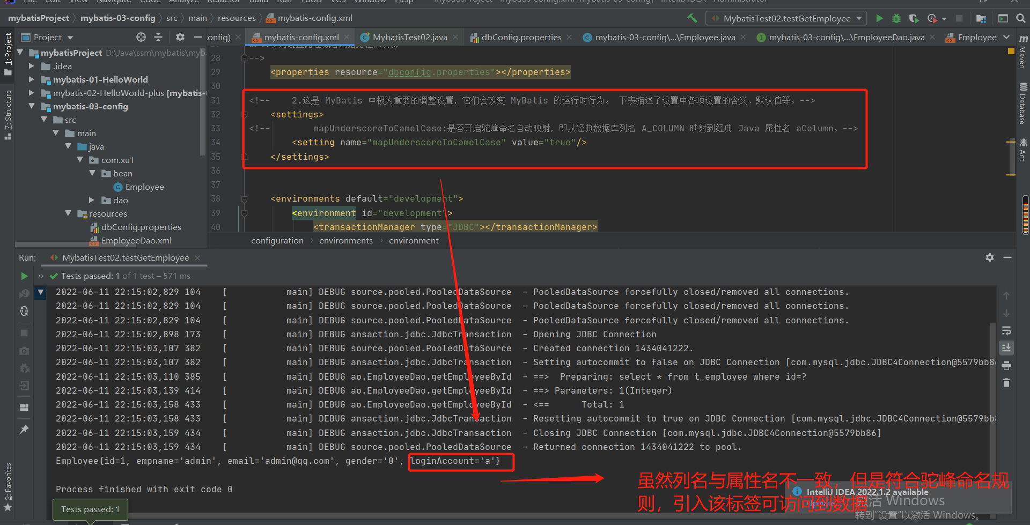The height and width of the screenshot is (525, 1030).
Task: Click the locate/select opened file crosshair icon
Action: [x=141, y=37]
